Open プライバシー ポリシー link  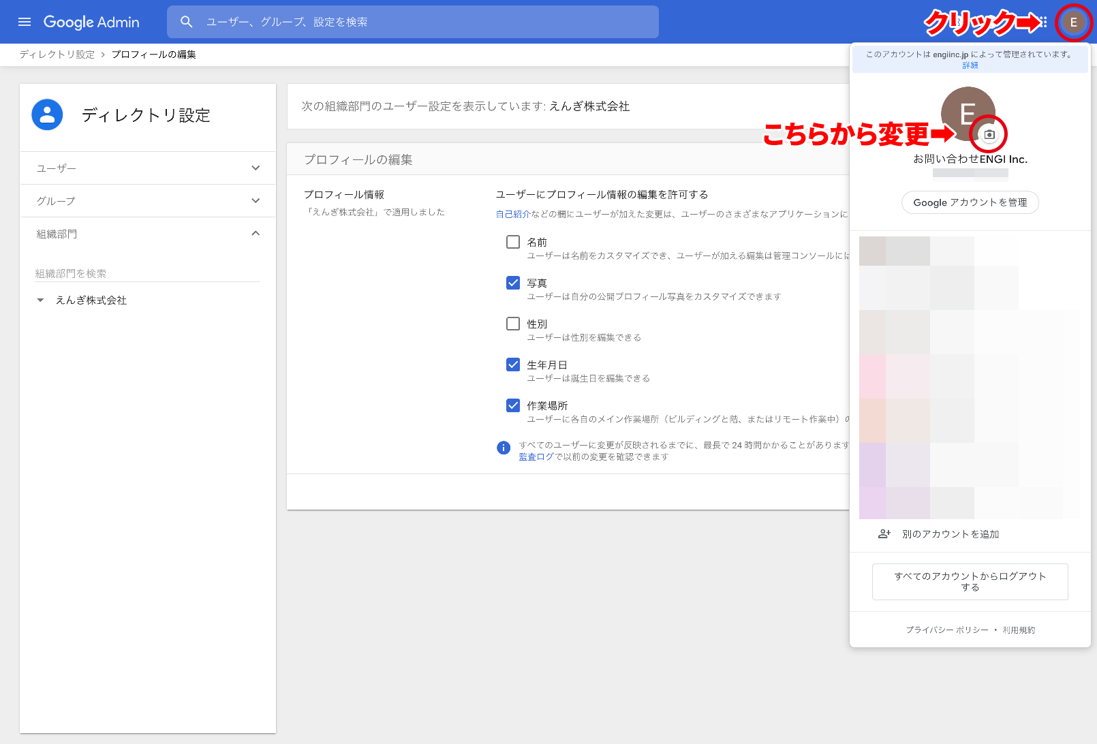click(947, 630)
